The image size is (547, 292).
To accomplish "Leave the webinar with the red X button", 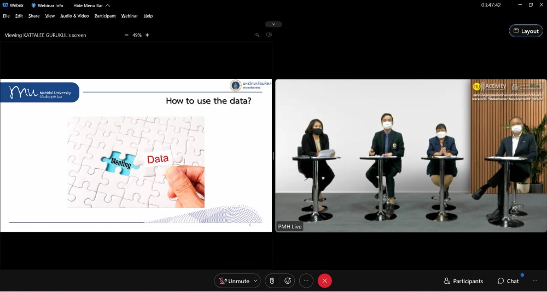I will coord(325,281).
